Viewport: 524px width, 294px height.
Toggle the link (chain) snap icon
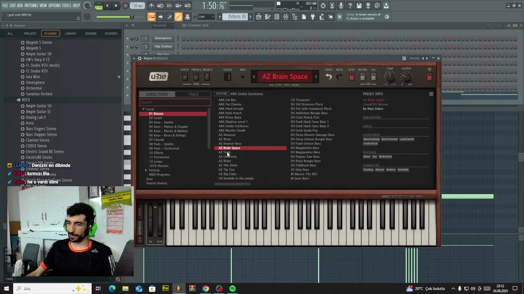click(x=178, y=17)
